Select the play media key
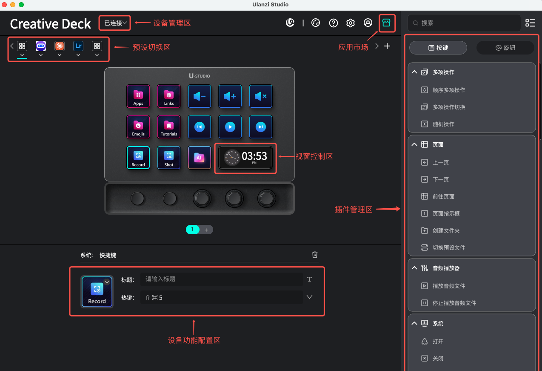 (x=230, y=127)
